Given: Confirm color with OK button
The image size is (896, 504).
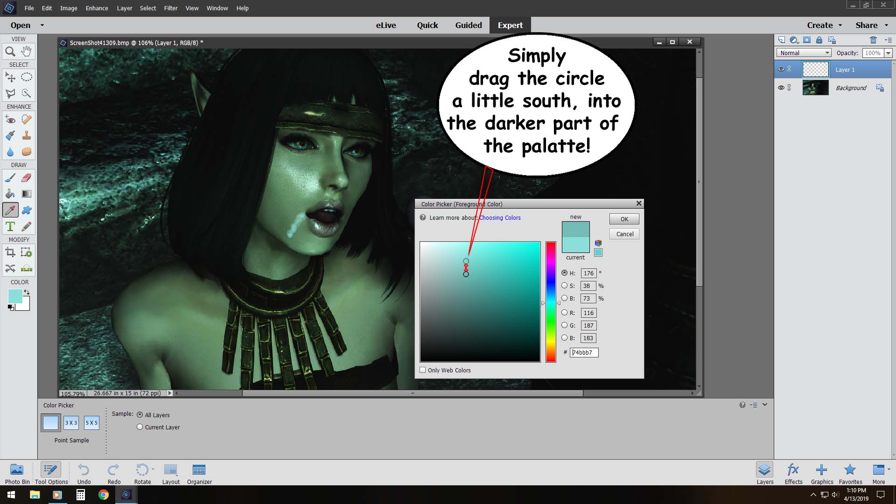Looking at the screenshot, I should click(624, 219).
